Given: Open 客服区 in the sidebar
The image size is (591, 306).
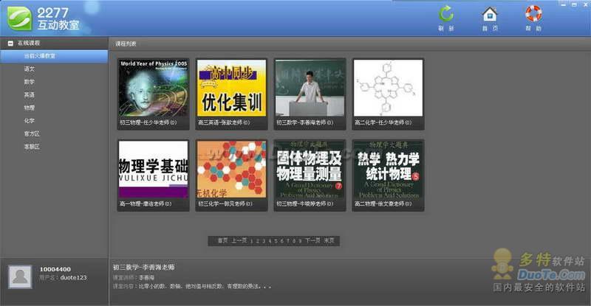Looking at the screenshot, I should (x=31, y=147).
